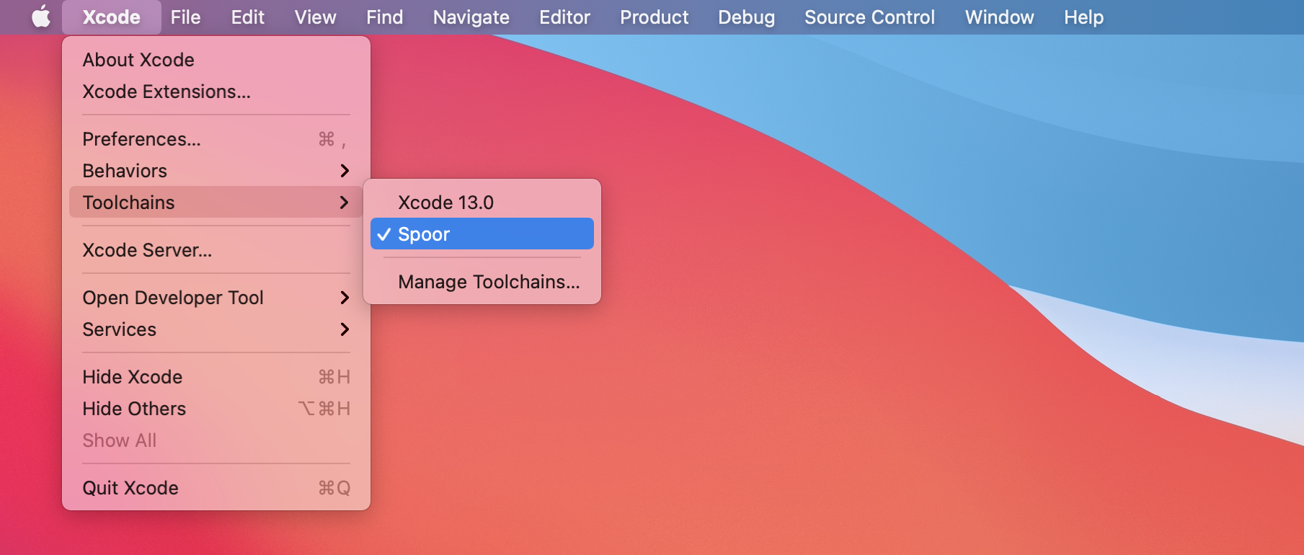The height and width of the screenshot is (555, 1304).
Task: Choose Quit Xcode
Action: 216,488
